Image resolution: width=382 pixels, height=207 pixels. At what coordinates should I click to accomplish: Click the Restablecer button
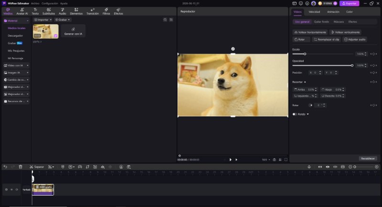(x=368, y=159)
